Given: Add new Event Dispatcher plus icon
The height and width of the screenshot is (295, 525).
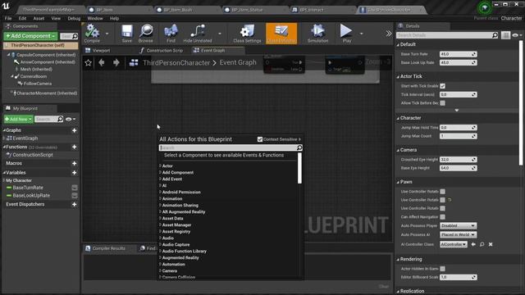Looking at the screenshot, I should 75,204.
